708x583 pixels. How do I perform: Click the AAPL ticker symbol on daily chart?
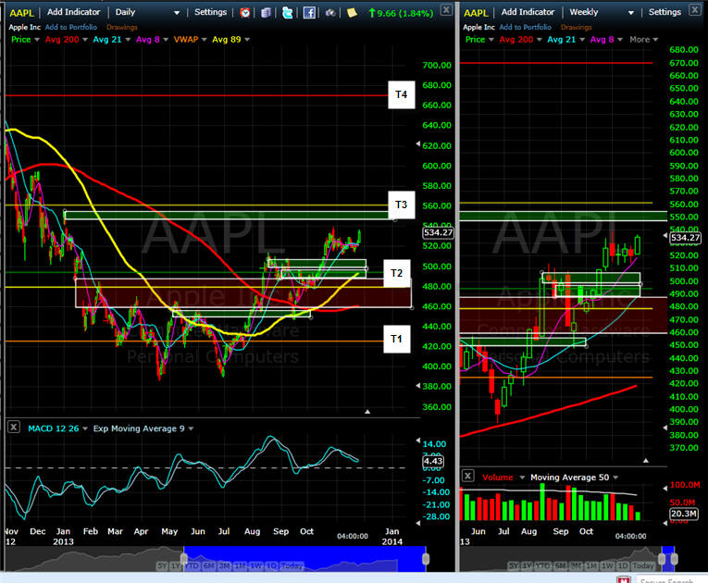[x=21, y=13]
